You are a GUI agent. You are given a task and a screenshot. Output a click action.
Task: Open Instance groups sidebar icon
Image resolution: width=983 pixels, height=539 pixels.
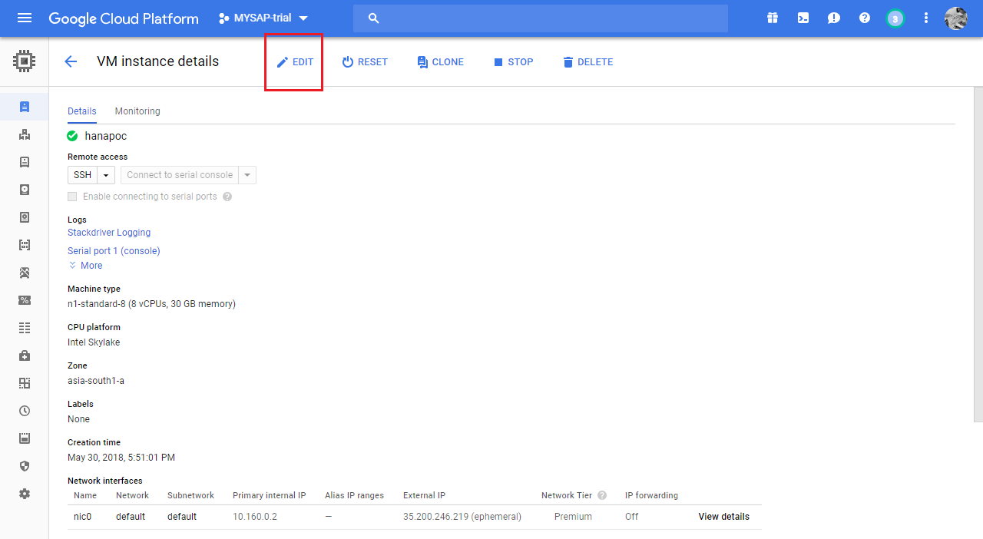point(25,134)
